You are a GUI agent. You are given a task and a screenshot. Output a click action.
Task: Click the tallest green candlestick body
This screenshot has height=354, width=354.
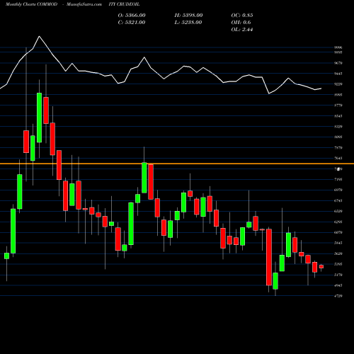(x=39, y=118)
